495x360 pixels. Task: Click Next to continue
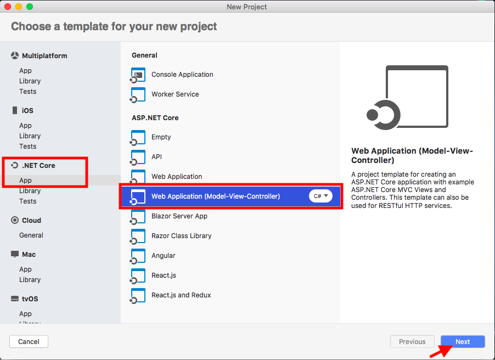(x=463, y=342)
